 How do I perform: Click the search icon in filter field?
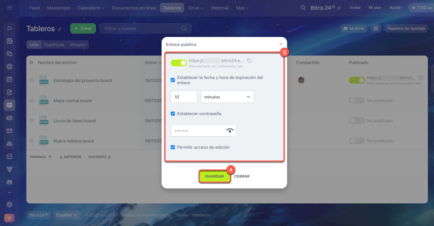[184, 28]
